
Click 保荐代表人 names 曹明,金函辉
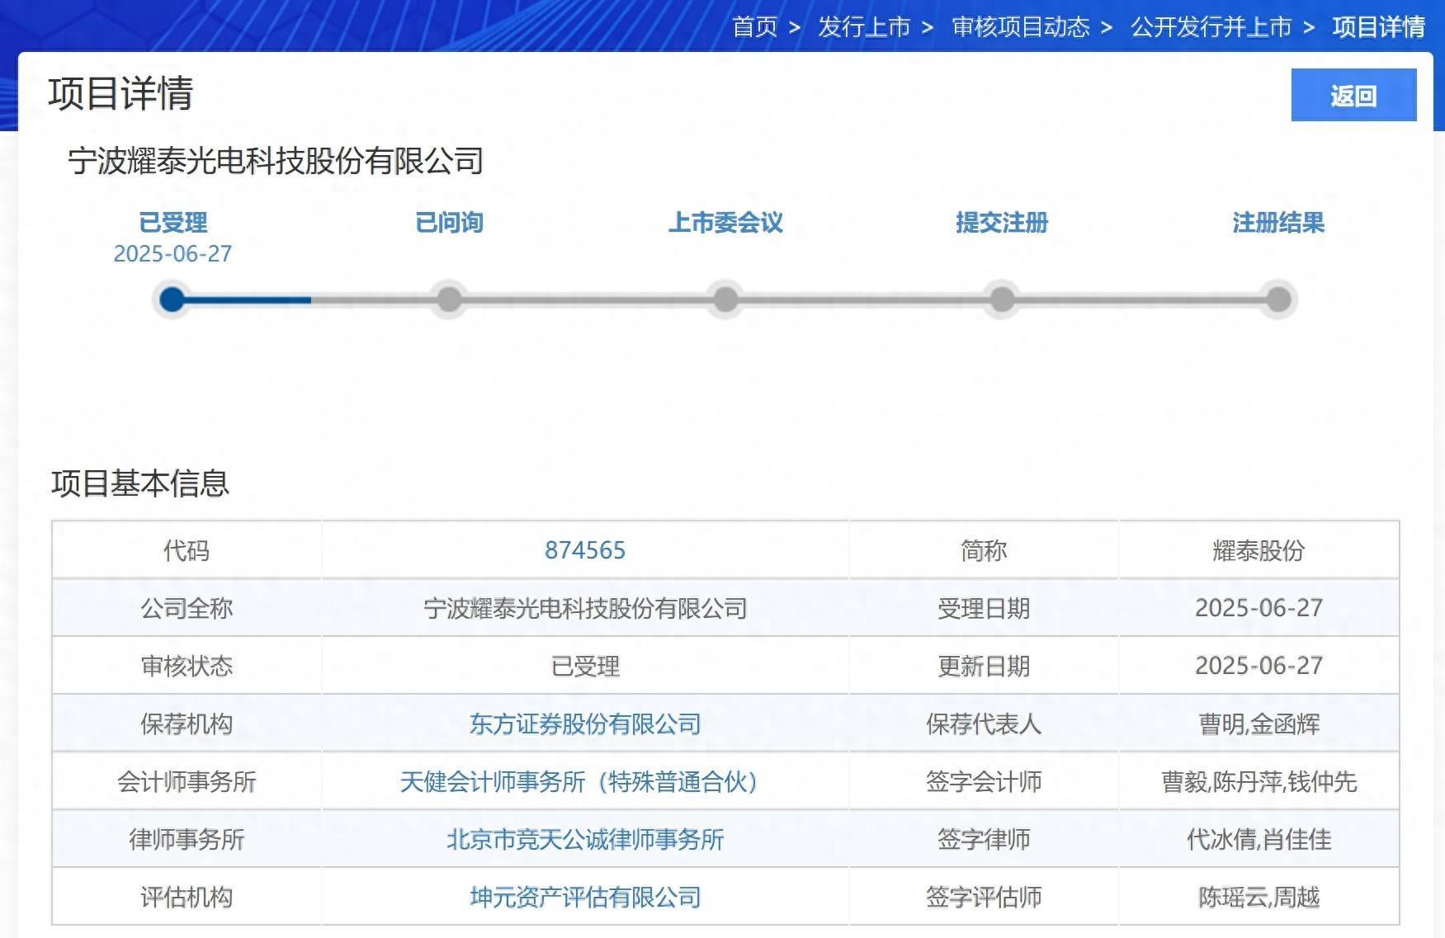1258,724
